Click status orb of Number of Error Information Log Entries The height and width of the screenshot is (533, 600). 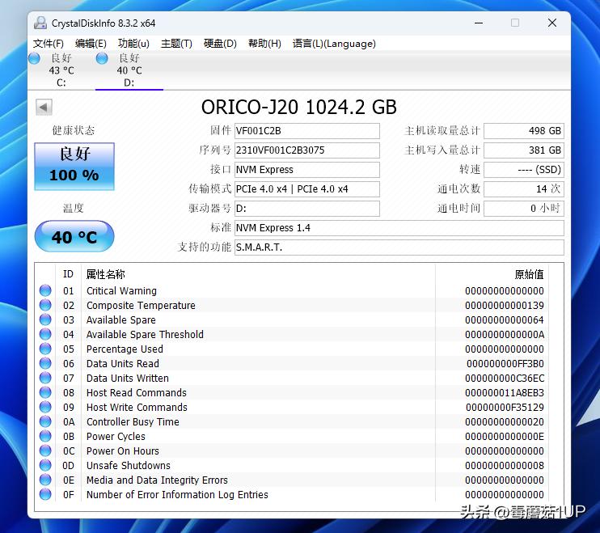[x=45, y=494]
